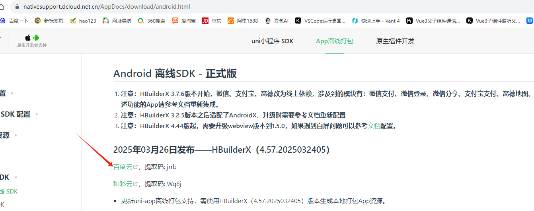The width and height of the screenshot is (534, 211).
Task: Open the Vue3父子组件通信 bookmark
Action: 433,21
